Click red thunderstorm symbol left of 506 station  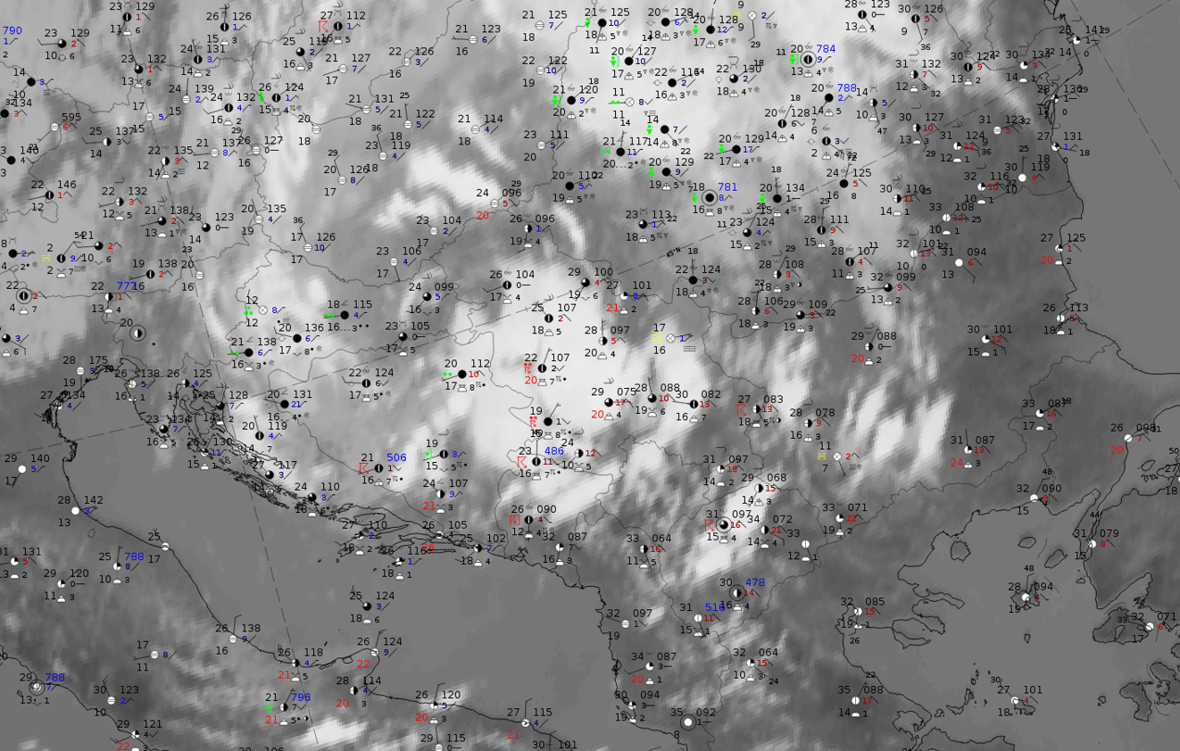point(364,468)
